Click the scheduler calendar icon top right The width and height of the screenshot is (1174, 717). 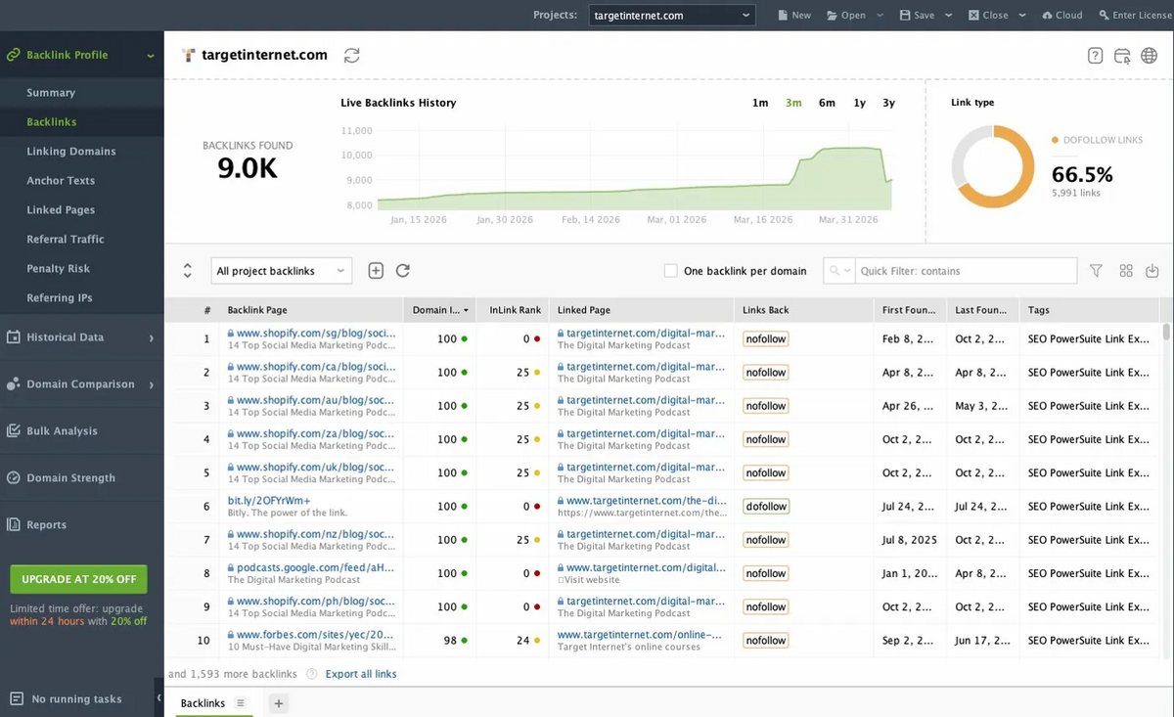[1122, 56]
